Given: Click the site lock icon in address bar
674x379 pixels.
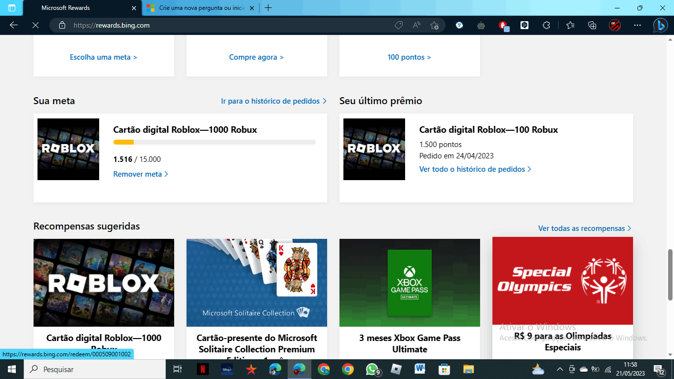Looking at the screenshot, I should [x=62, y=25].
